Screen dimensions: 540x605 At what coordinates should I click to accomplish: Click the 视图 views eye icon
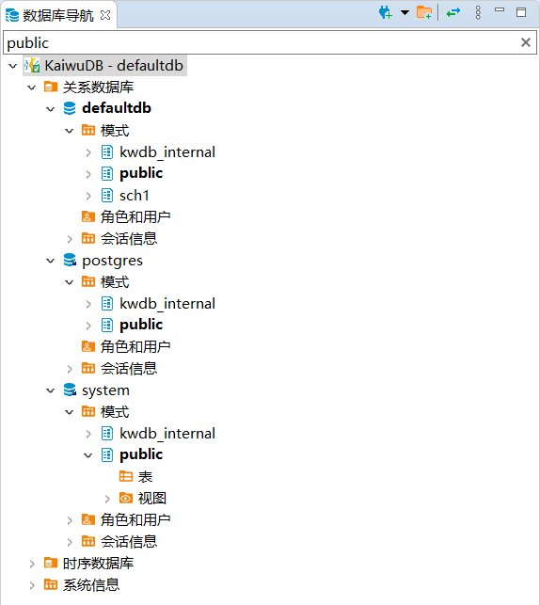click(126, 498)
